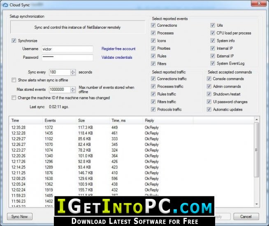Screen dimensions: 269x226
Task: Sort log by Time, ms column header
Action: 126,120
